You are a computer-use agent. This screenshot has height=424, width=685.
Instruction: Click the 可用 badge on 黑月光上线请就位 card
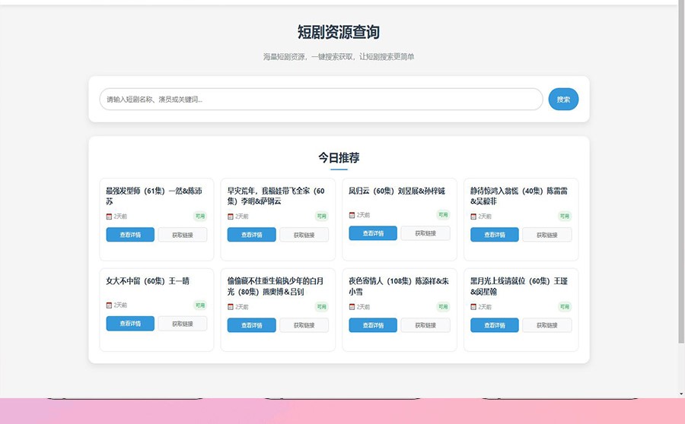pos(564,307)
